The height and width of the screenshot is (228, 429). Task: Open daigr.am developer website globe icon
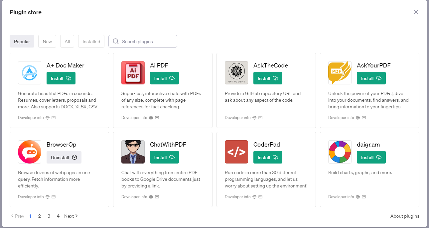coord(358,197)
